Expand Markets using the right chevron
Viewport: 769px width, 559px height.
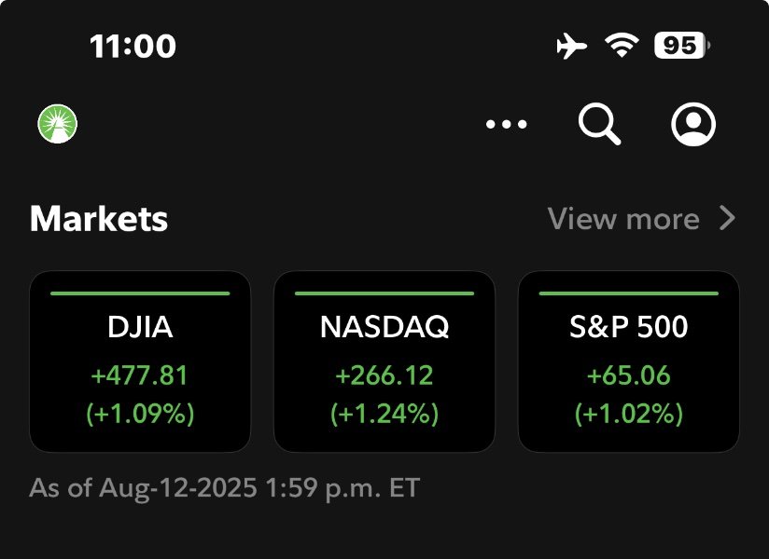(728, 219)
